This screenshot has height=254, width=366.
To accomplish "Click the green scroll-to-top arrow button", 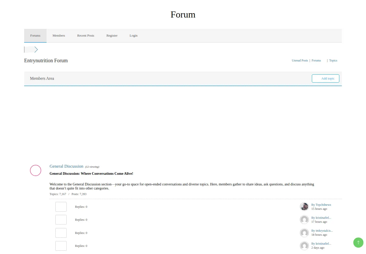I will (x=358, y=243).
